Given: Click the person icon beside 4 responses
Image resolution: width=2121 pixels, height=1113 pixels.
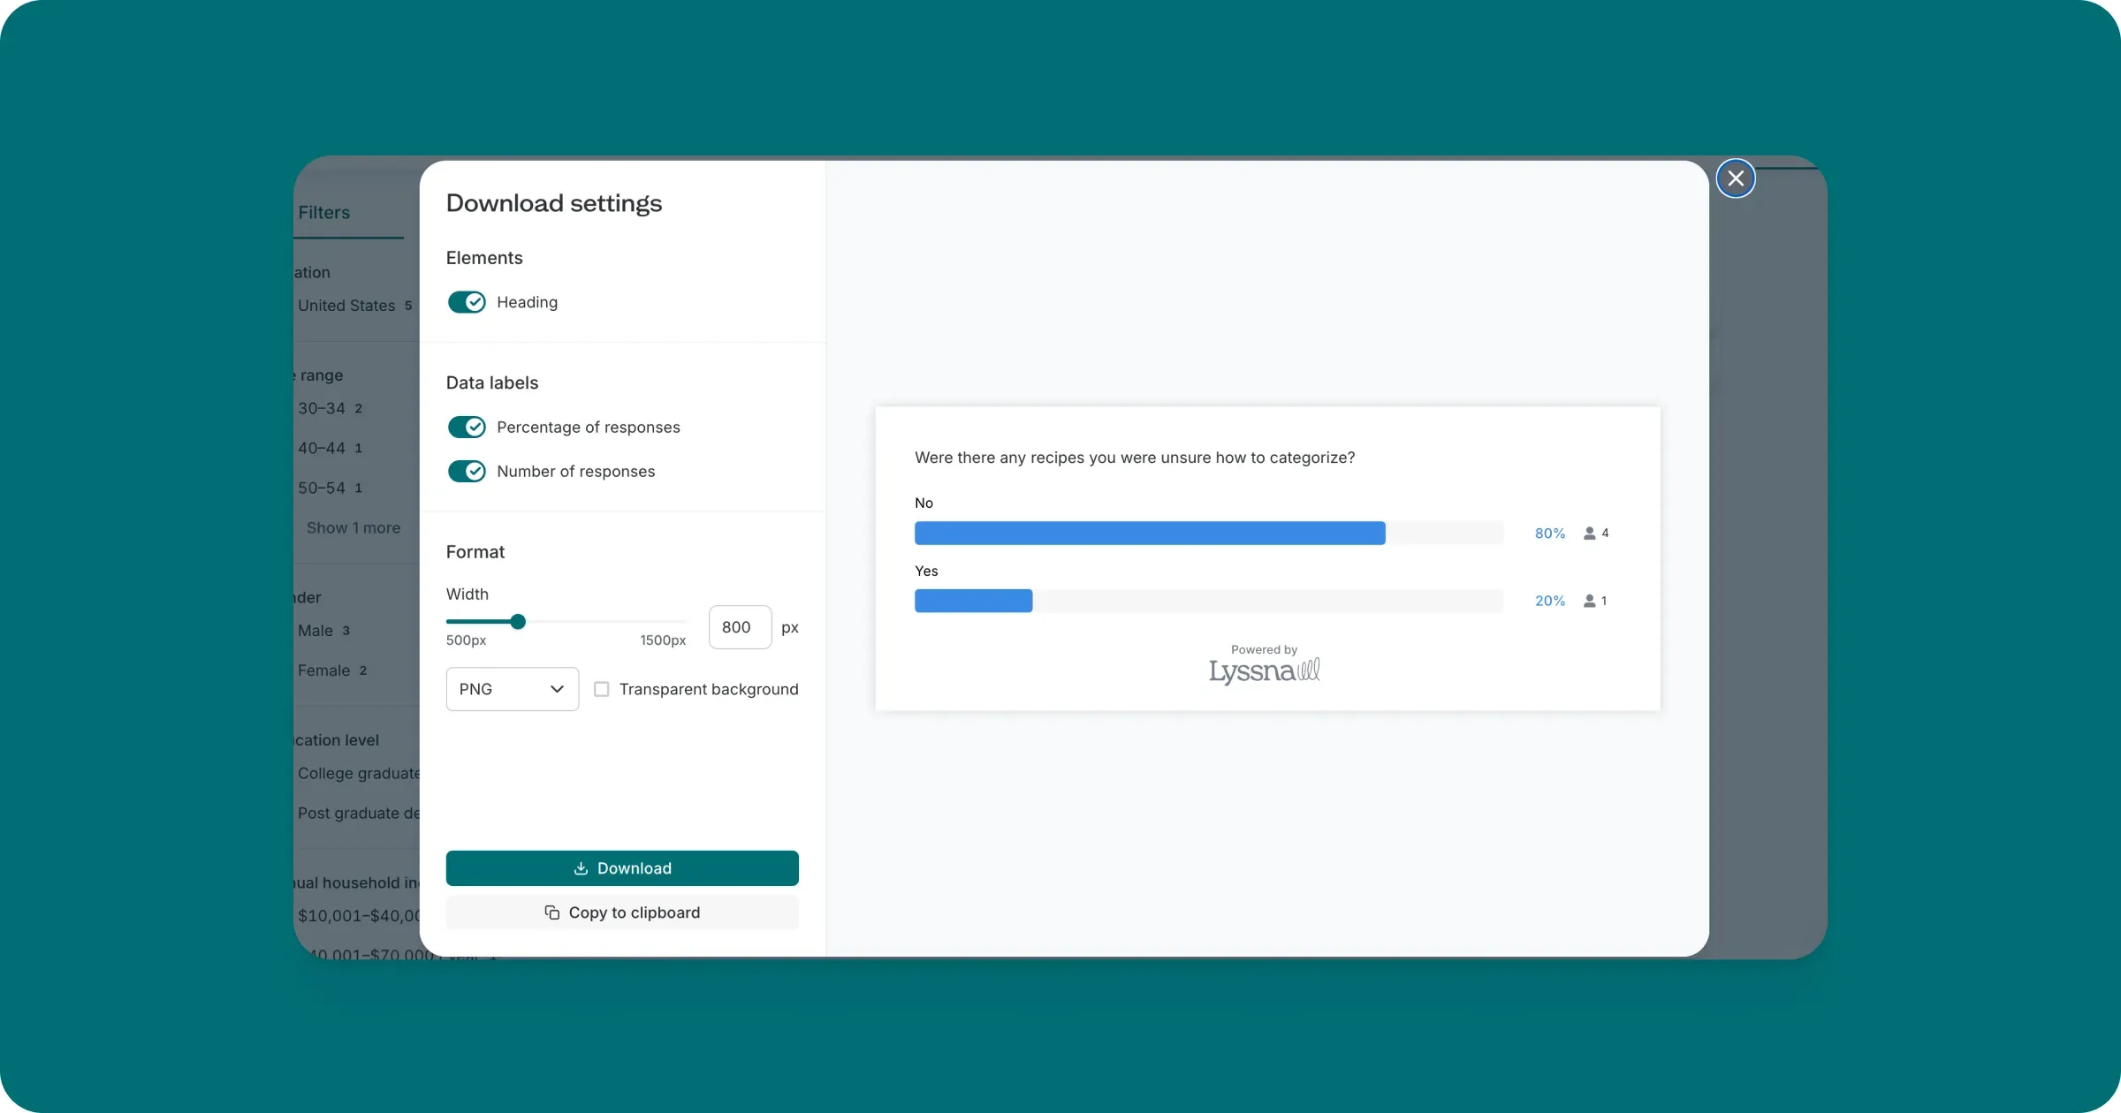Looking at the screenshot, I should pyautogui.click(x=1589, y=534).
